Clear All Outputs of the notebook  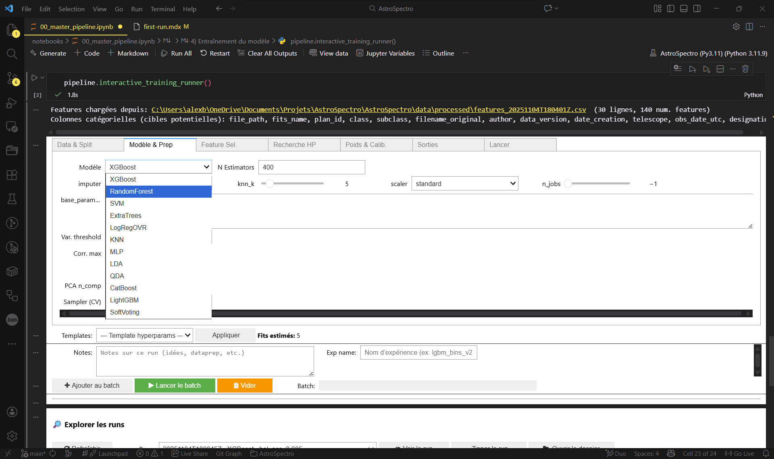click(267, 53)
